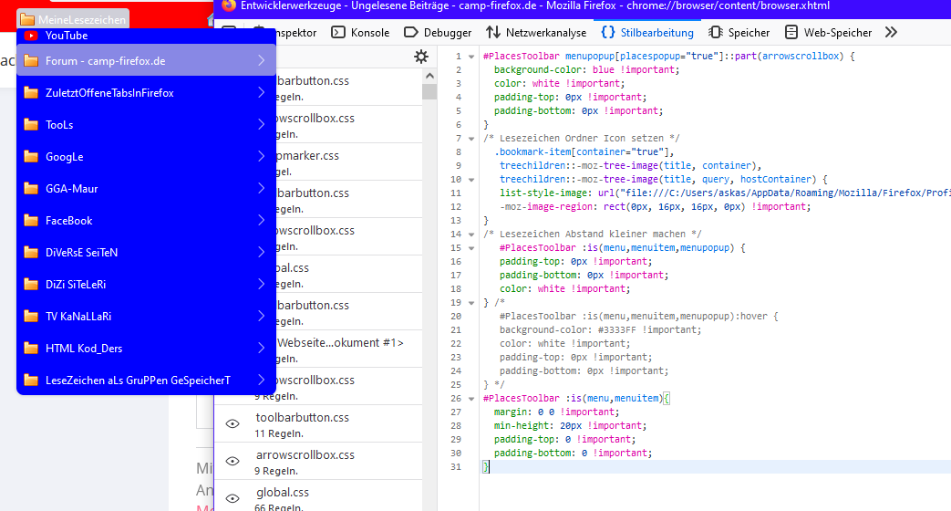951x511 pixels.
Task: Click the YouTube bookmark icon
Action: (x=30, y=36)
